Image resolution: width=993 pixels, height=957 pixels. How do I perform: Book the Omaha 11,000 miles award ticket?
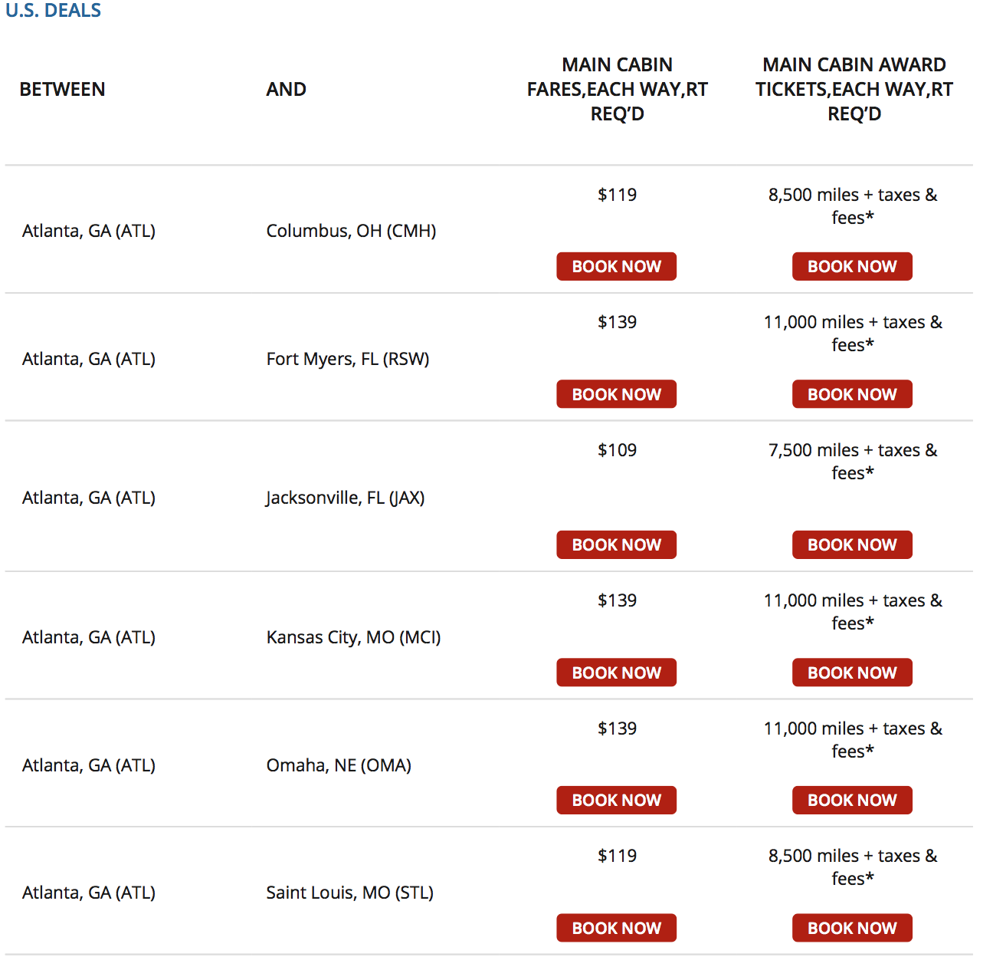click(851, 800)
